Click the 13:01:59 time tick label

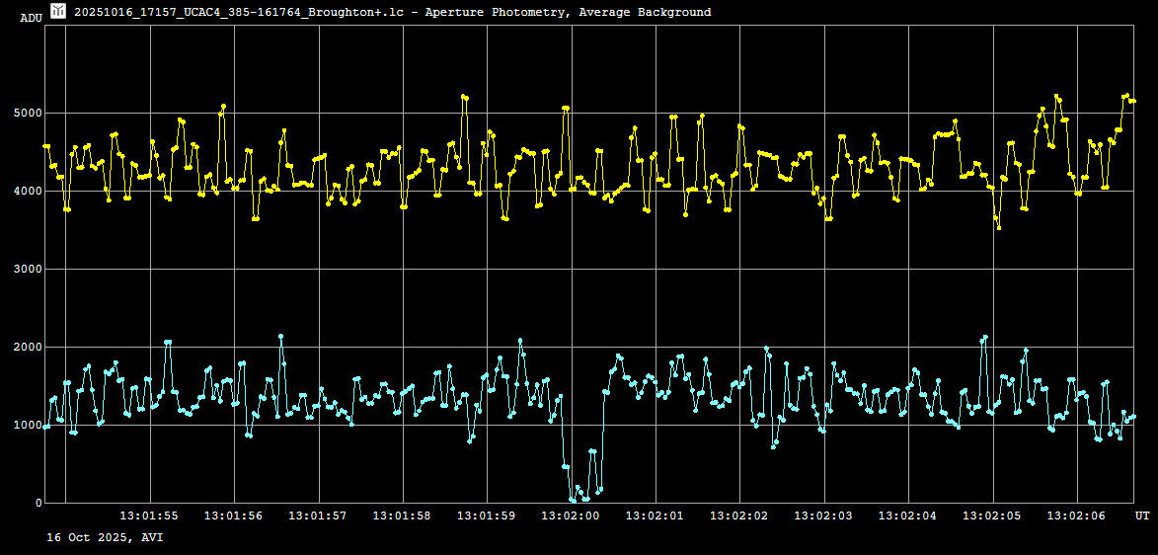click(x=487, y=515)
